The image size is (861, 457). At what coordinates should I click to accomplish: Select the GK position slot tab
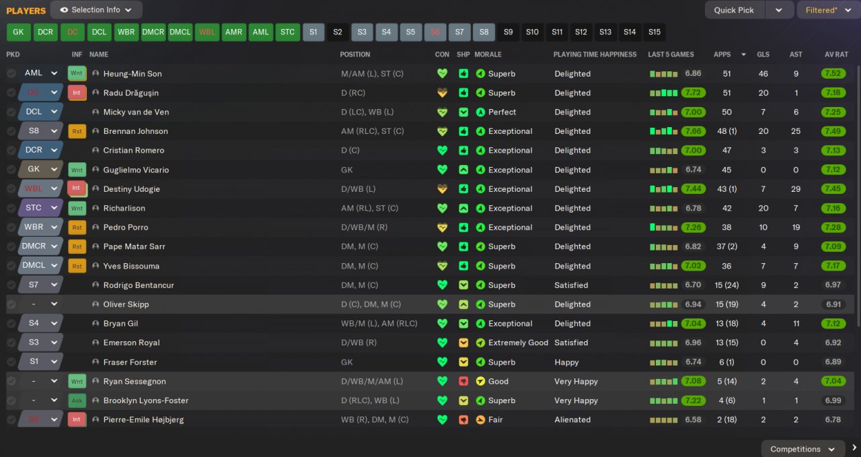pos(18,32)
